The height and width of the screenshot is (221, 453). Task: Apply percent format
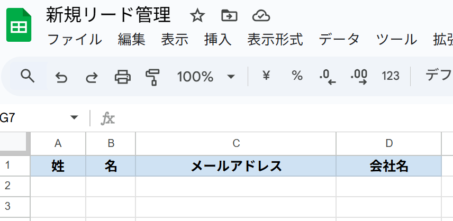click(x=297, y=76)
